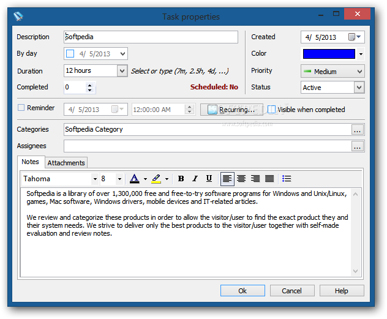Justify the note text
The image size is (387, 319).
(x=269, y=179)
